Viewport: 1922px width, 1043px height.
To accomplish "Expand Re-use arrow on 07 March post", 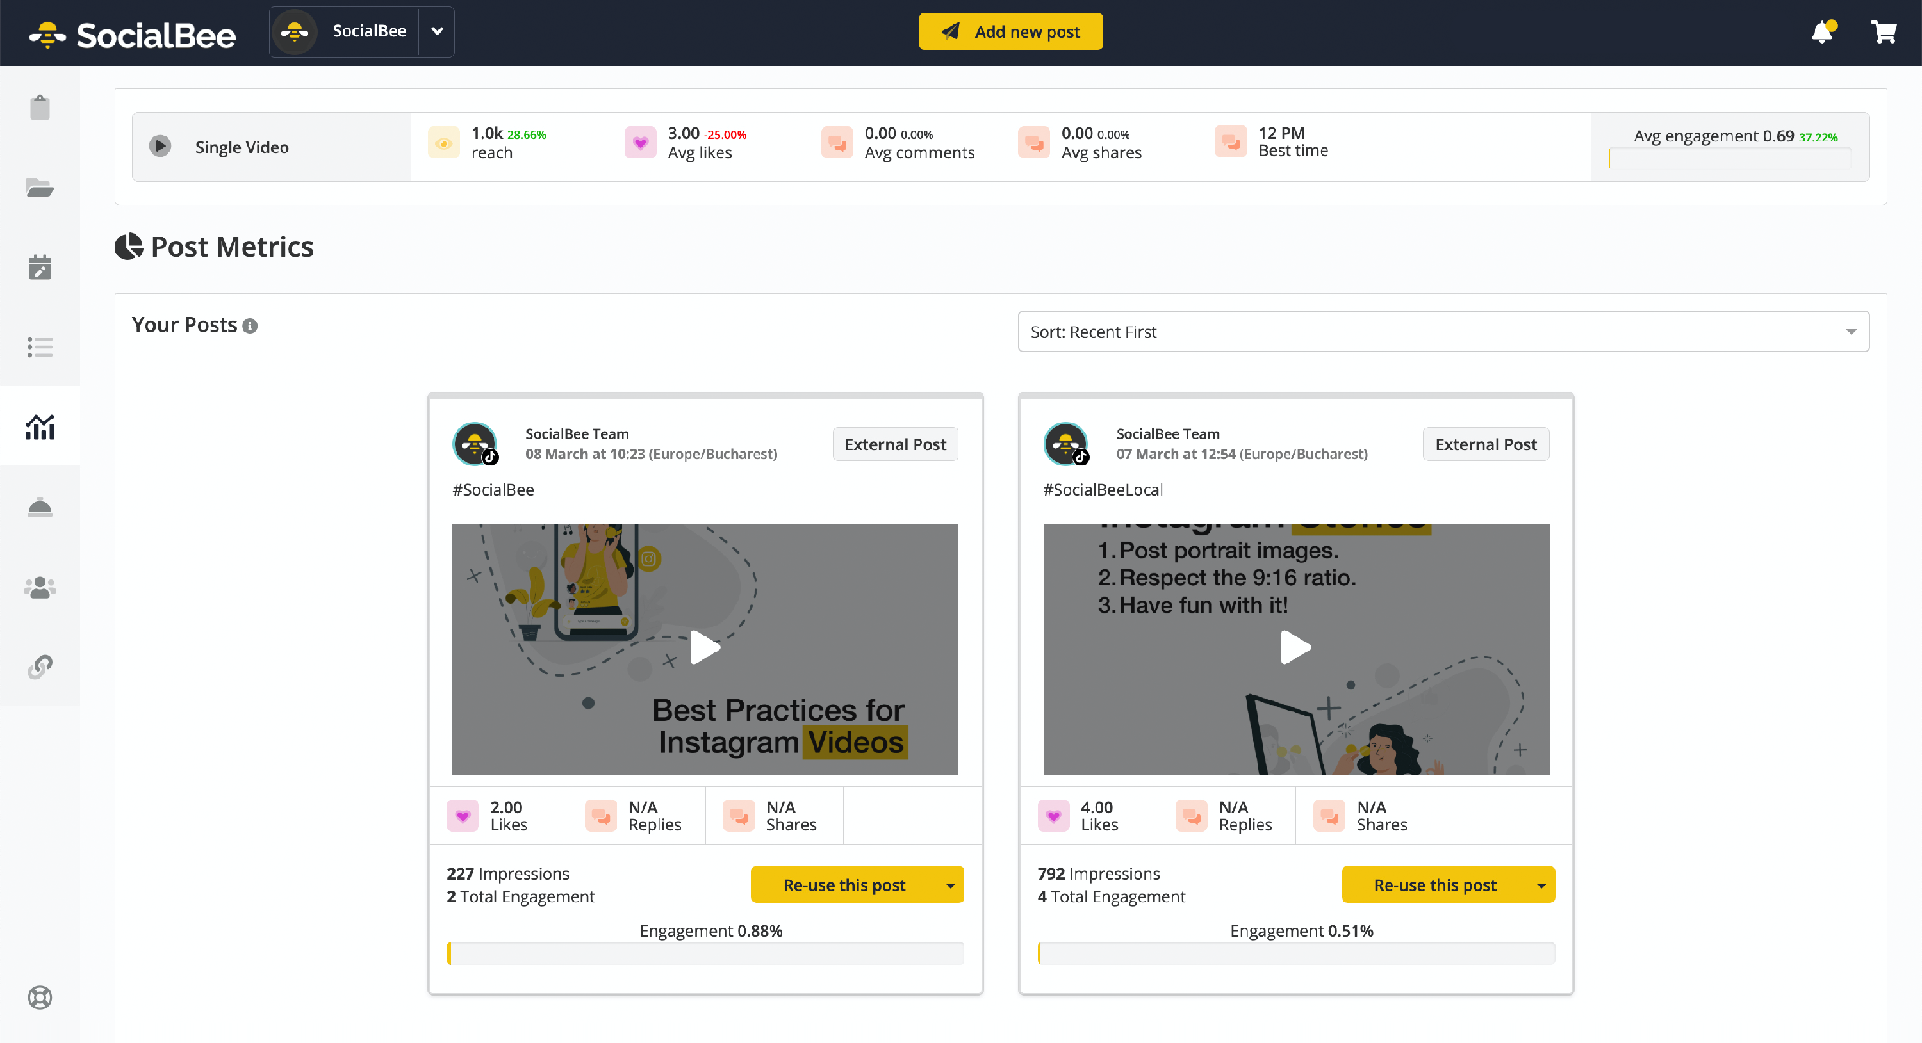I will click(x=1541, y=885).
